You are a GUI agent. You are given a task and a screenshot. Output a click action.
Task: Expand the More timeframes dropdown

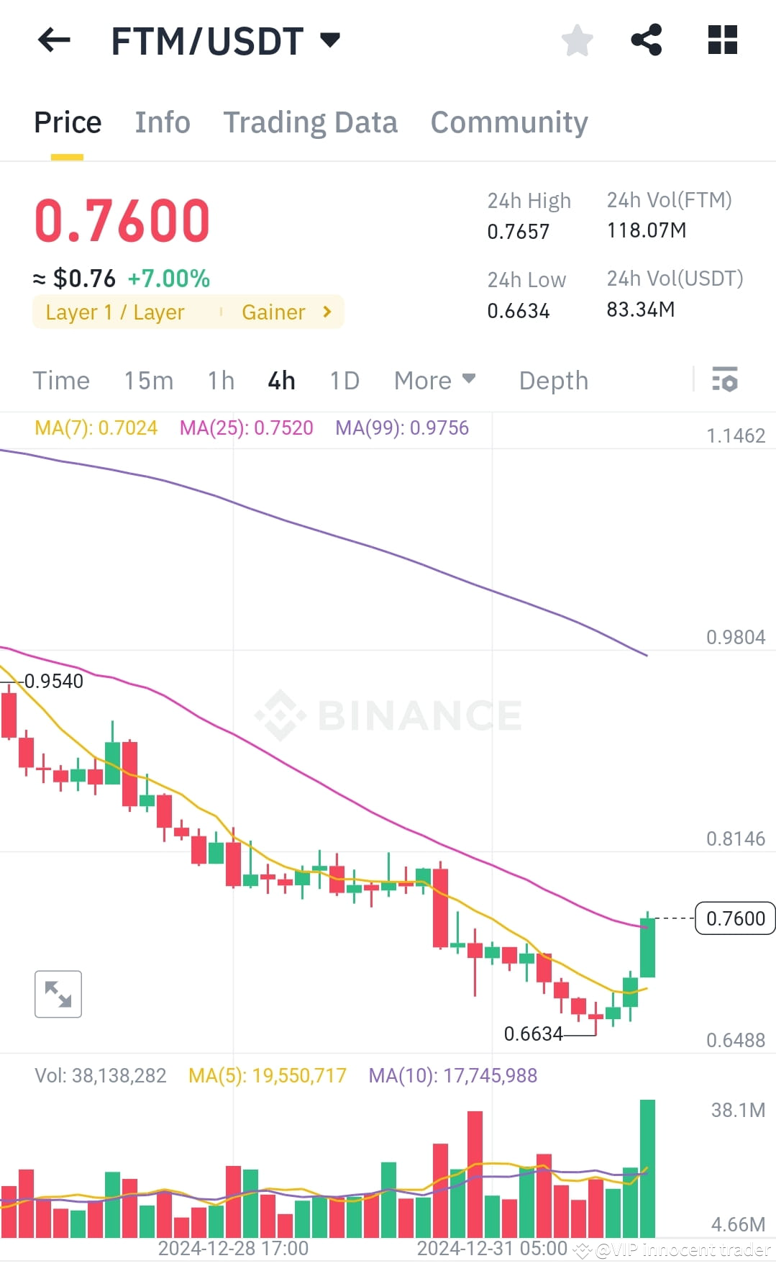434,380
